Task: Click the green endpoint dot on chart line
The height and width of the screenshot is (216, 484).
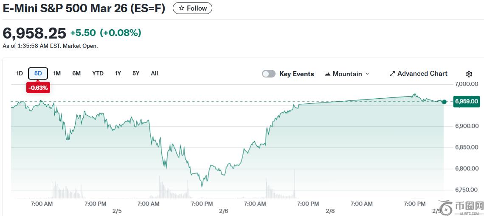Action: 444,102
